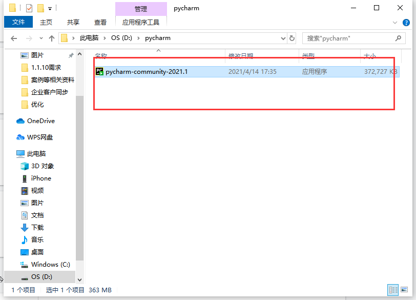Viewport: 416px width, 300px height.
Task: Switch to the 共享 ribbon tab
Action: pos(73,22)
